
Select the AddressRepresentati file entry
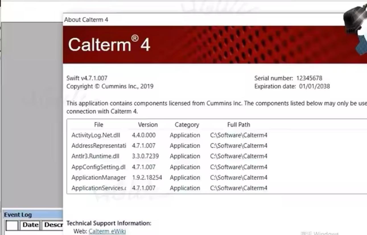coord(98,146)
